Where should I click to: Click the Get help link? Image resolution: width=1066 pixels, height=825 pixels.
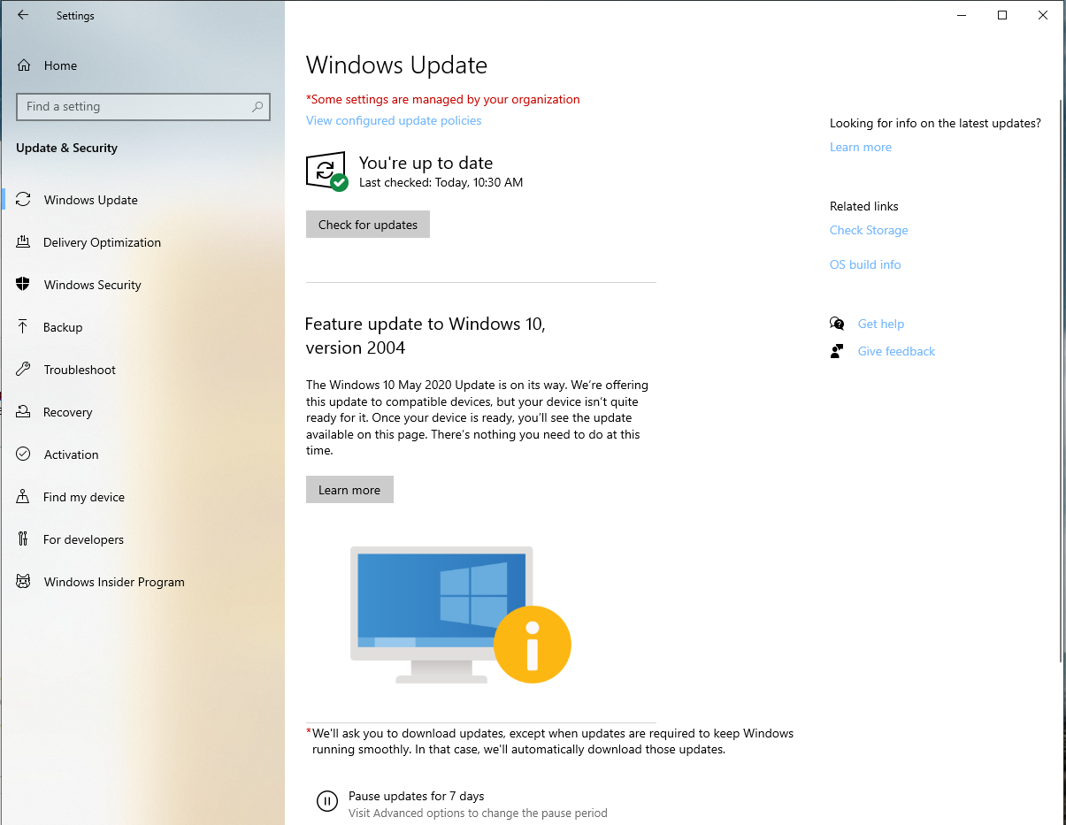pyautogui.click(x=881, y=324)
